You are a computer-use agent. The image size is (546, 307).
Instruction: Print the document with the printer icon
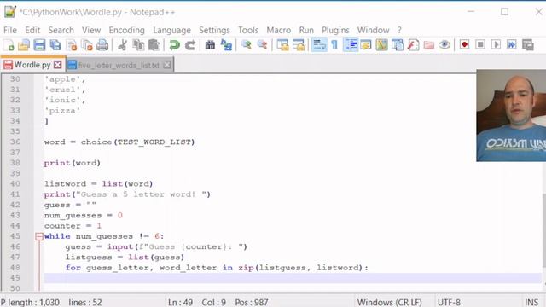(x=102, y=45)
